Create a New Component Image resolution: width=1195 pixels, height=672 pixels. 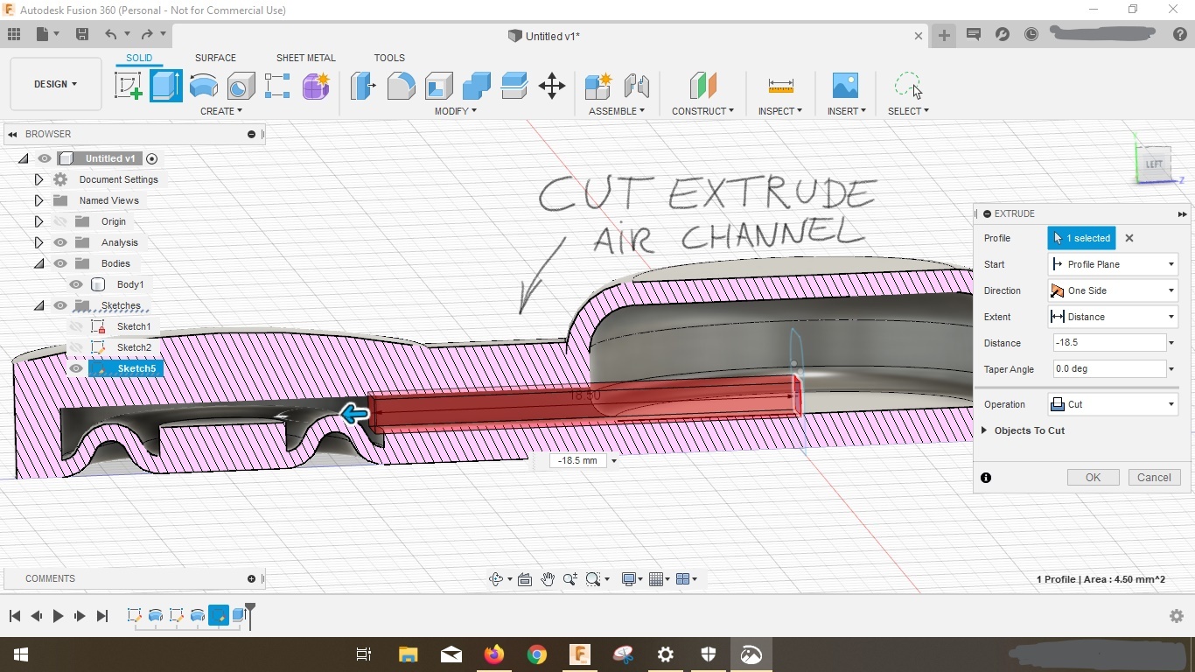click(x=599, y=86)
